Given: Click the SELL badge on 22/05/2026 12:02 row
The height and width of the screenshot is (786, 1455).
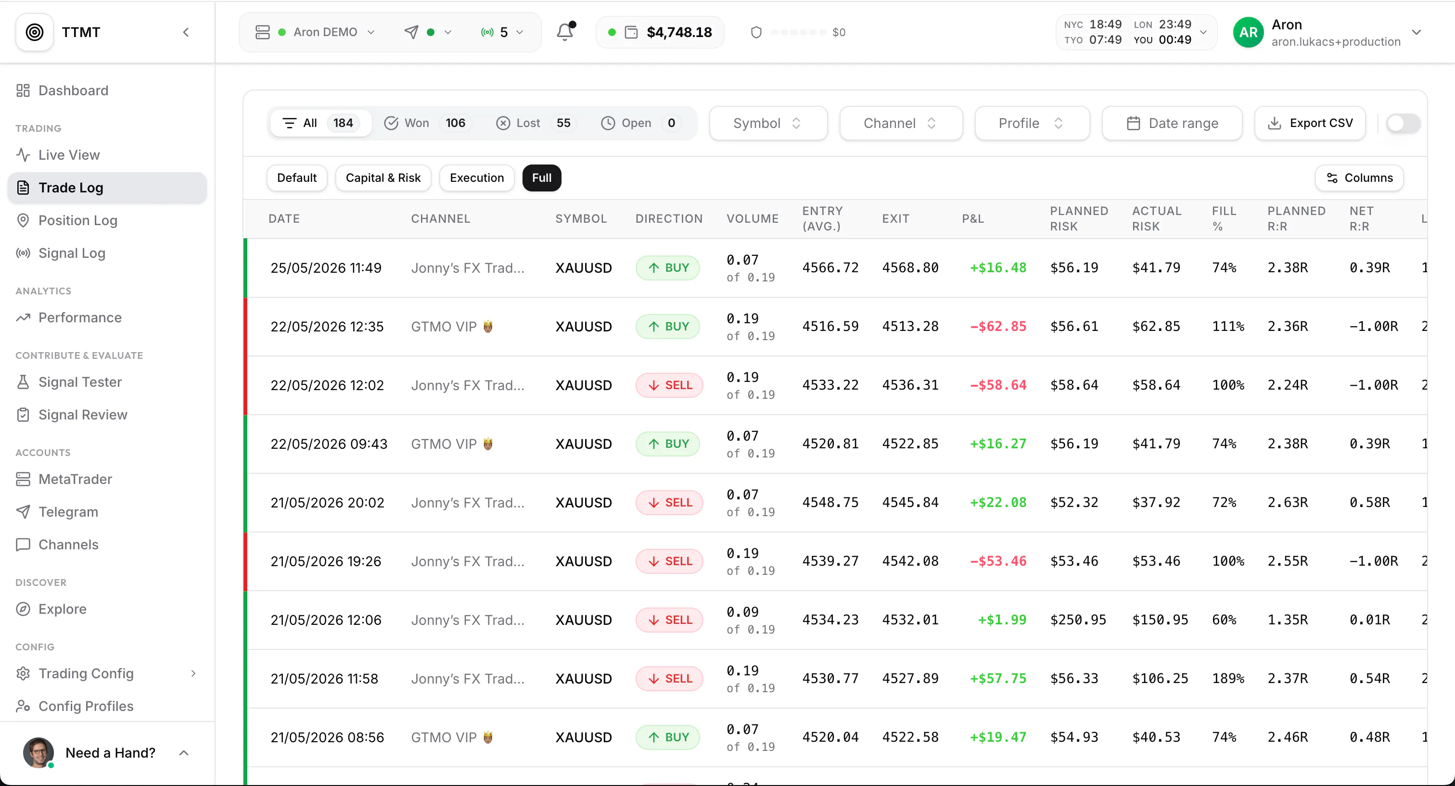Looking at the screenshot, I should (x=669, y=385).
